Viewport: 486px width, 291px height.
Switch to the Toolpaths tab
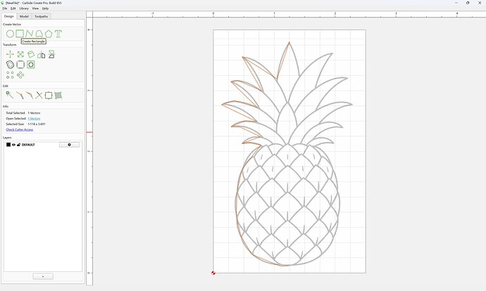point(42,16)
